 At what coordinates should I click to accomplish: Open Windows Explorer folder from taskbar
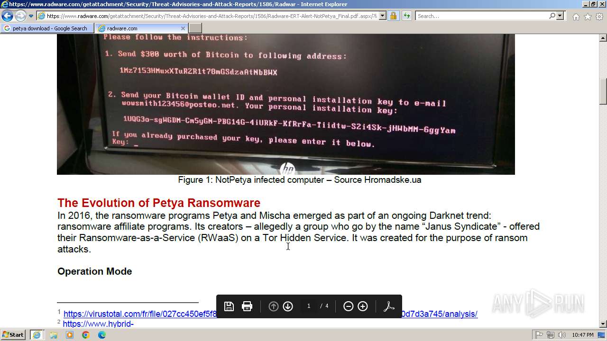point(54,335)
